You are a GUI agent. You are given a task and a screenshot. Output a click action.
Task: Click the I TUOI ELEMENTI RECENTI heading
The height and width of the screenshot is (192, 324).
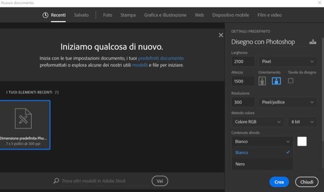(29, 92)
